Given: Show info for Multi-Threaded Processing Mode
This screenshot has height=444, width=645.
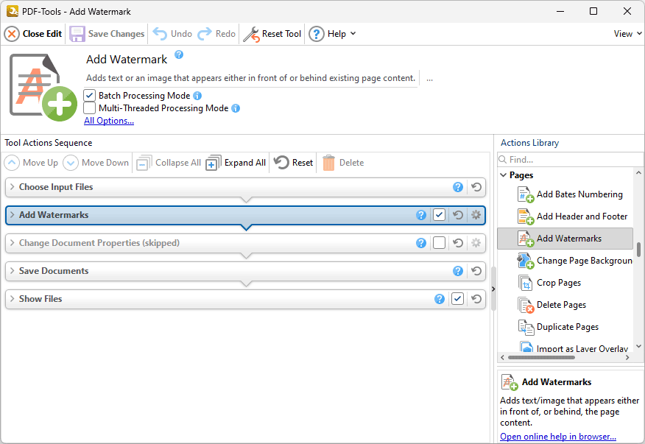Looking at the screenshot, I should point(236,108).
